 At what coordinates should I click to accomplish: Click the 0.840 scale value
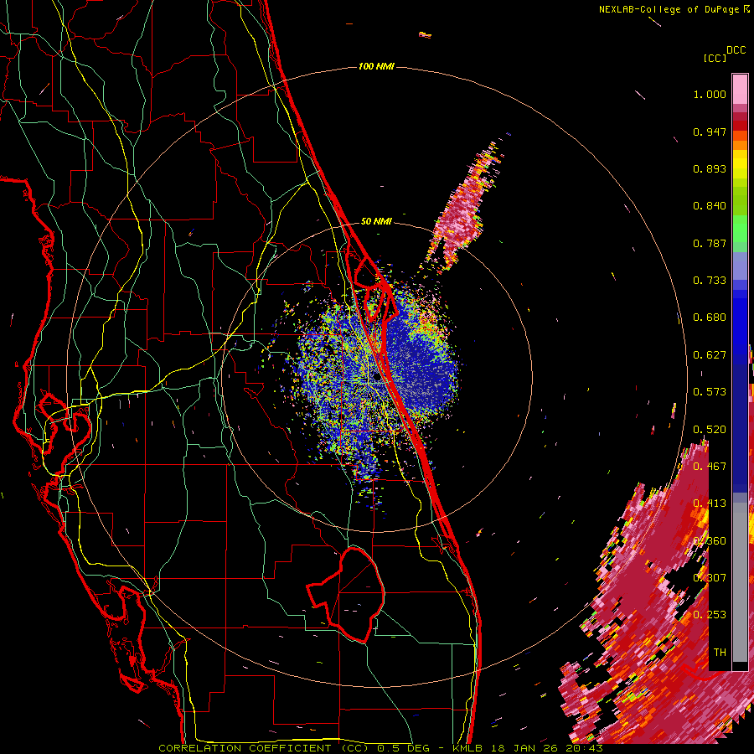coord(710,206)
